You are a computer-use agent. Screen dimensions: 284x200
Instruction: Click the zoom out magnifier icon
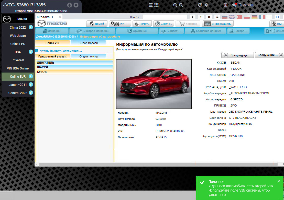coord(181,5)
